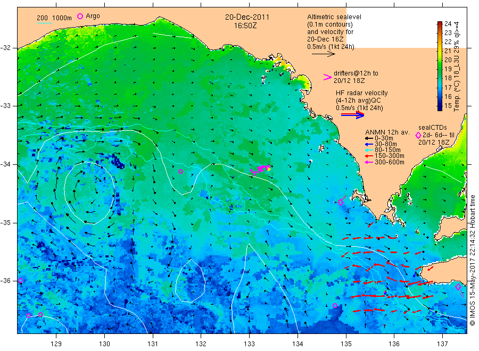This screenshot has height=351, width=479.
Task: Click the '20' color bar tick label
Action: point(448,60)
